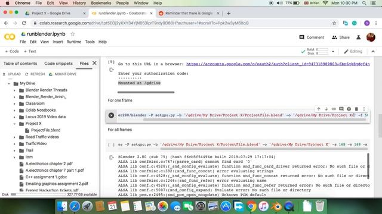Click REFRESH in Files panel
Screen dimensions: 382x214
(x=35, y=74)
